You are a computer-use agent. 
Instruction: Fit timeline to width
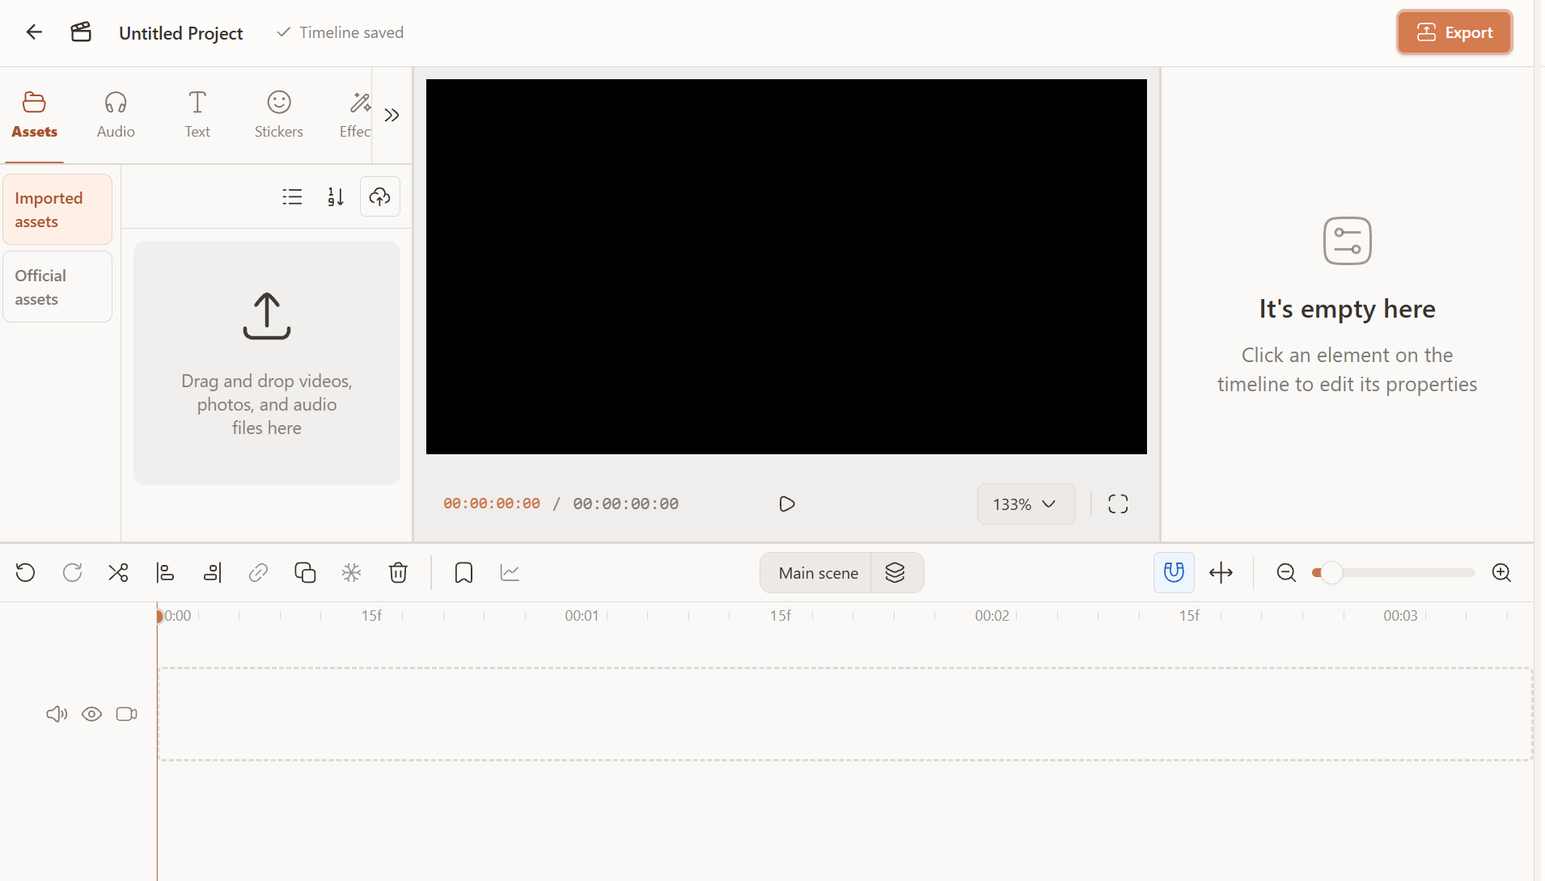tap(1221, 572)
